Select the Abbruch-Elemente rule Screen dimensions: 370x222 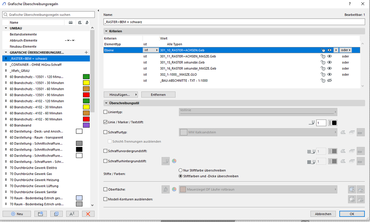[23, 41]
